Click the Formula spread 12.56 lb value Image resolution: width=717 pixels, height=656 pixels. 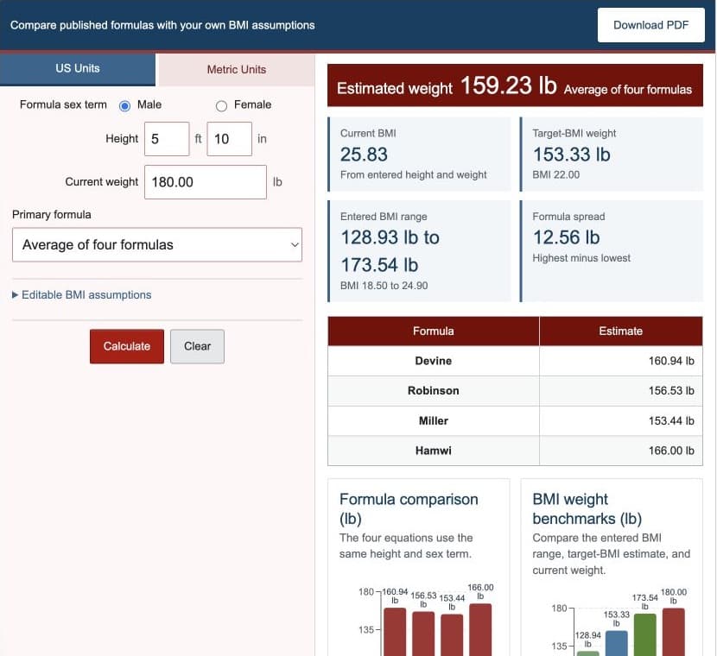click(x=567, y=237)
